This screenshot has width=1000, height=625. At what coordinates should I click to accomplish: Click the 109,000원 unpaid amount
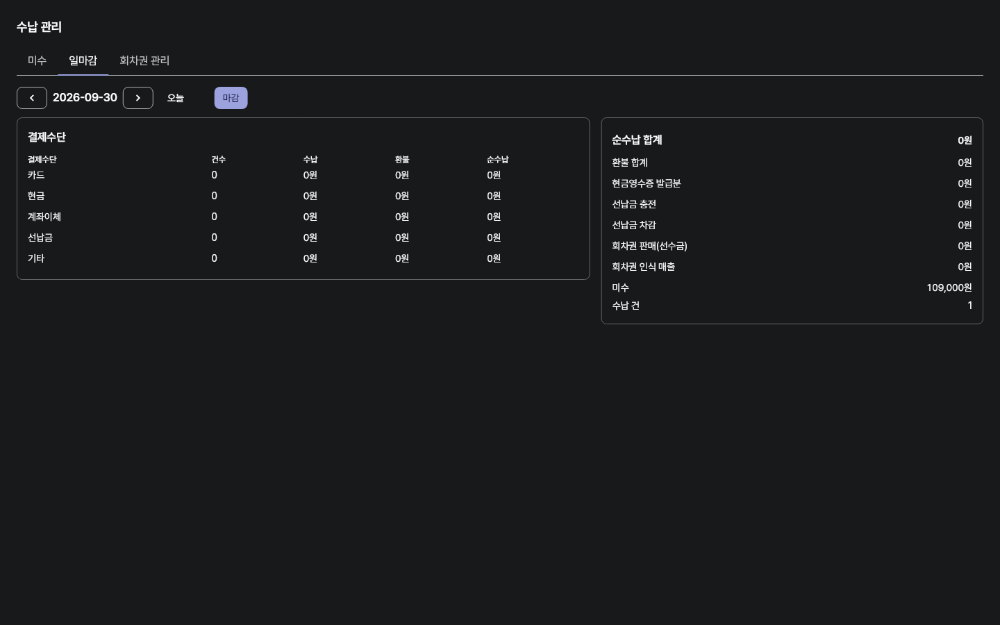coord(949,287)
